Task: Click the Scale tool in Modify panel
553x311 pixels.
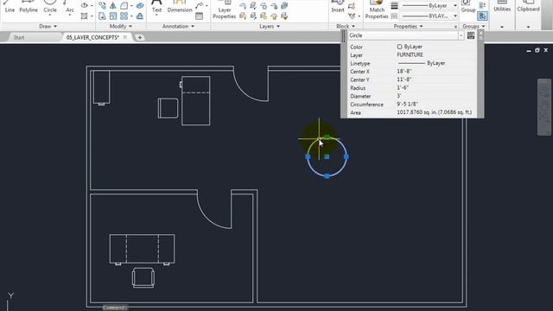Action: 113,16
